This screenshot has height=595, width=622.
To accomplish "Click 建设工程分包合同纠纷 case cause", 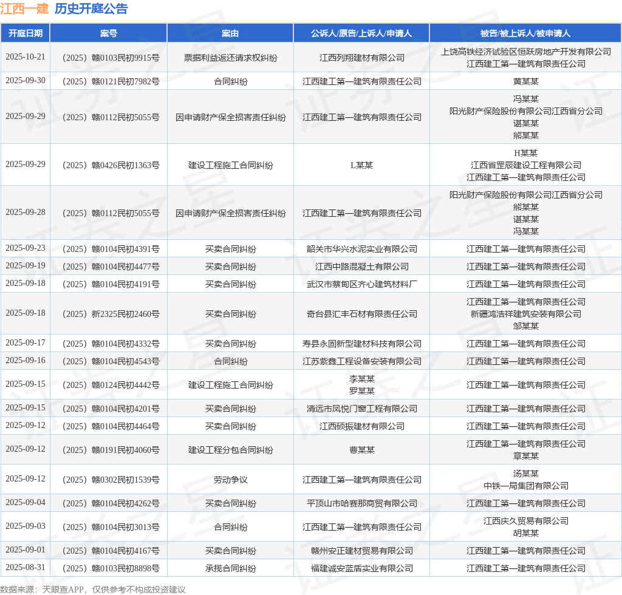I will (230, 450).
